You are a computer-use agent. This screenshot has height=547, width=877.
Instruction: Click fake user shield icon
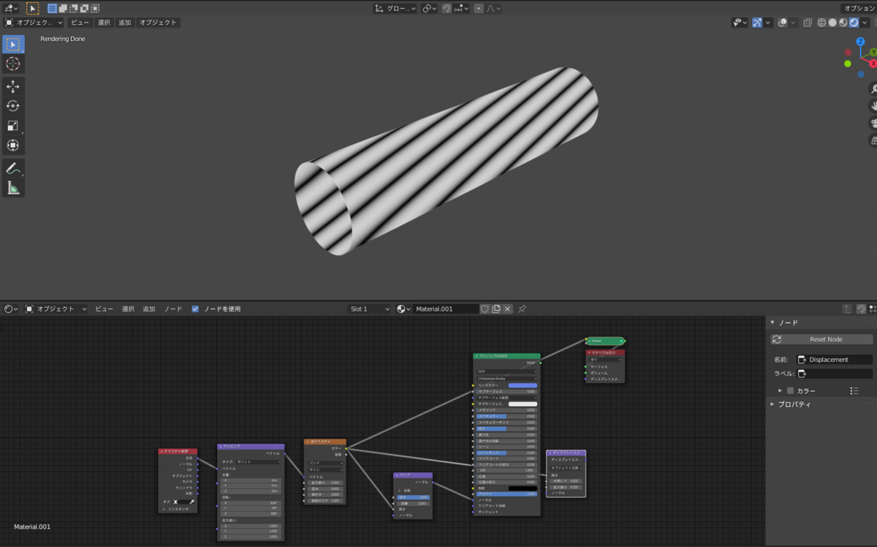pos(485,309)
